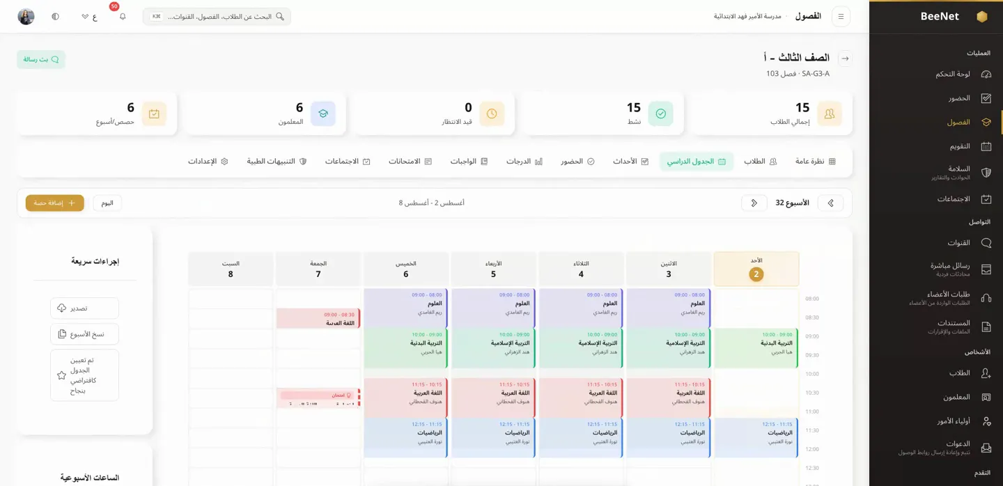Open the الدرجات tab
Viewport: 1003px width, 486px height.
point(524,162)
